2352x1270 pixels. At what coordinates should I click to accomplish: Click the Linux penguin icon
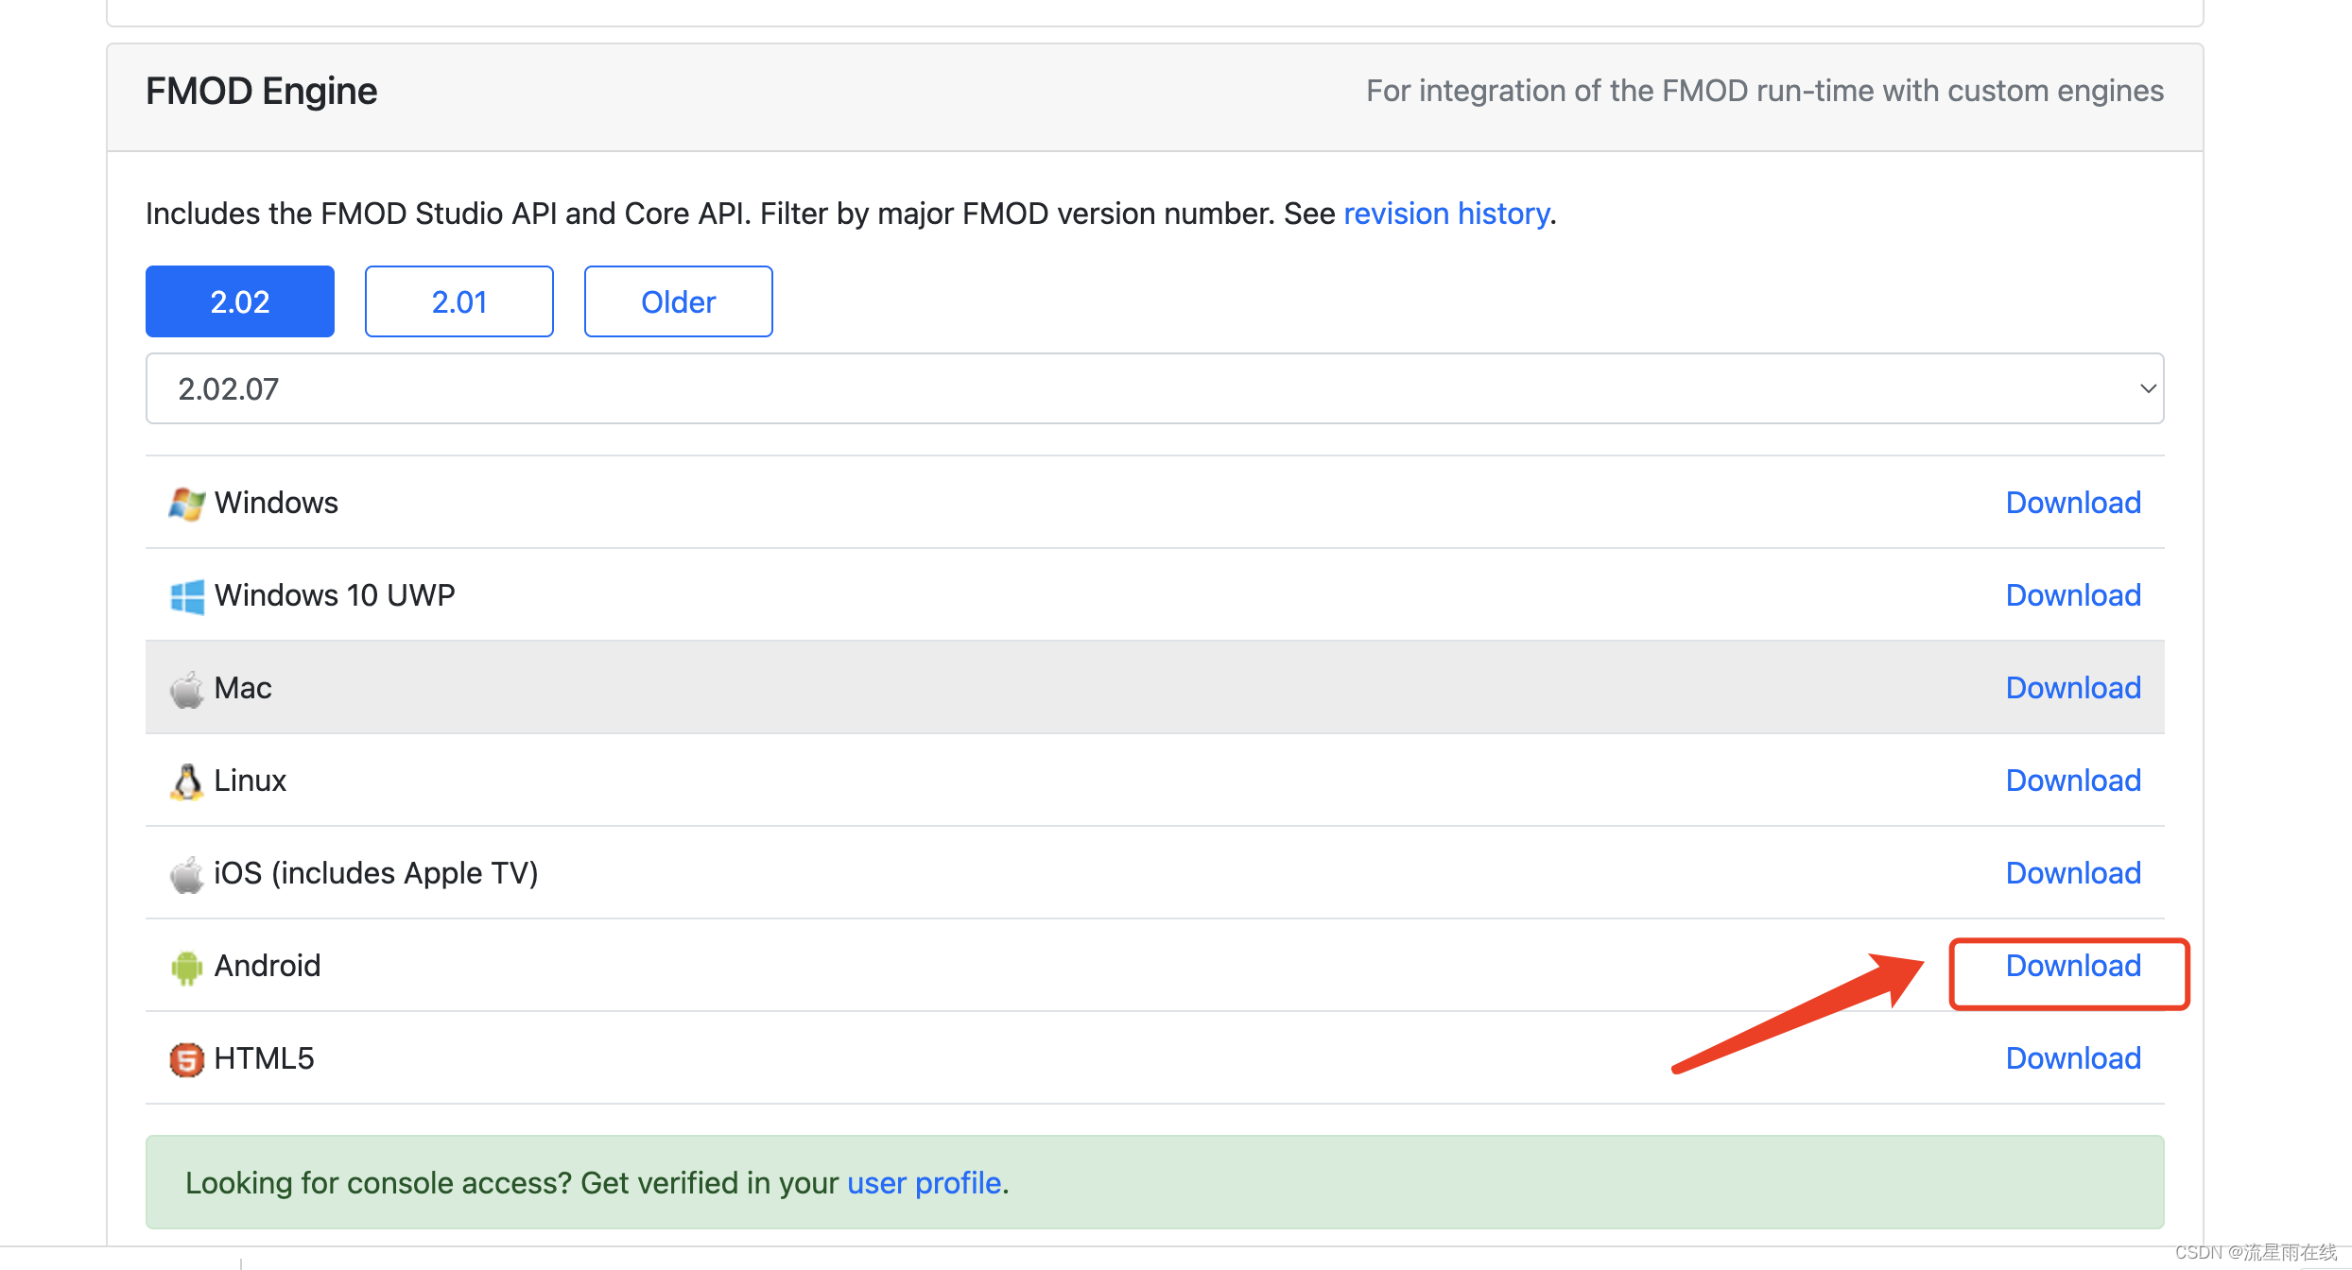186,781
